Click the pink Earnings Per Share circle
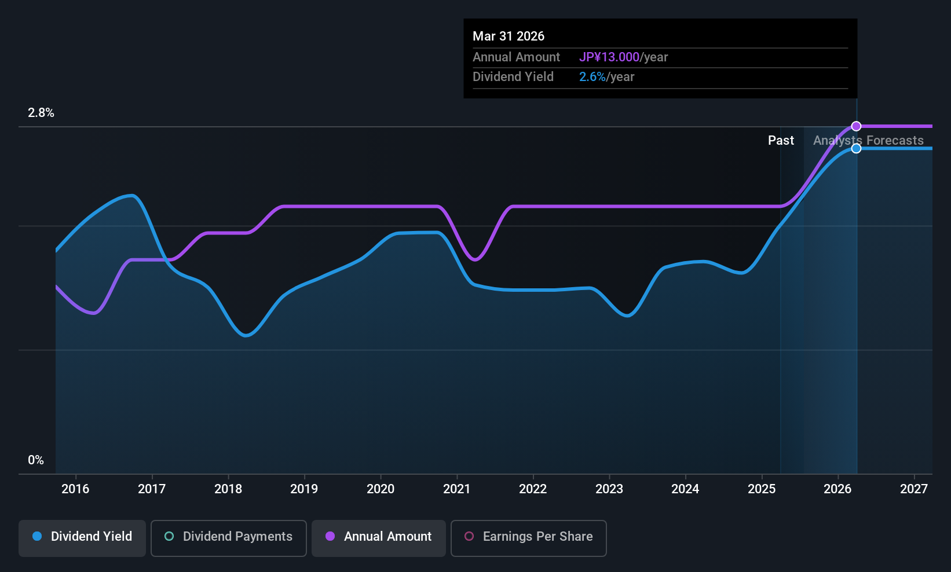 [x=469, y=536]
